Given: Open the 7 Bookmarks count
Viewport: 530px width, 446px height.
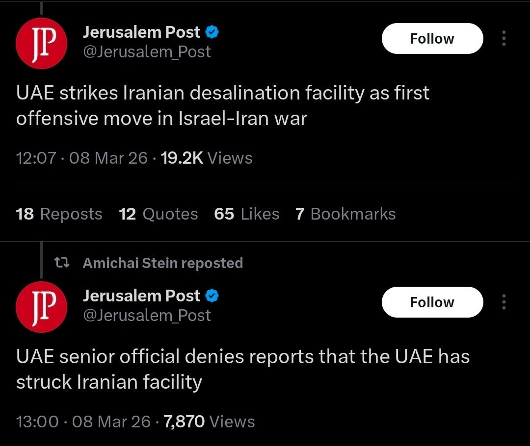Looking at the screenshot, I should pyautogui.click(x=345, y=214).
